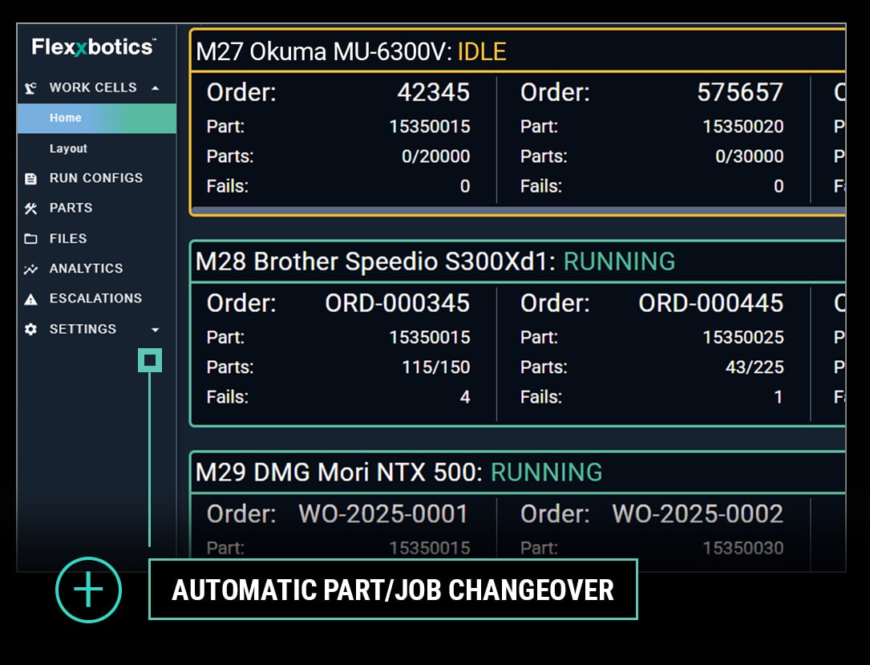Click parts count 43/225

755,367
